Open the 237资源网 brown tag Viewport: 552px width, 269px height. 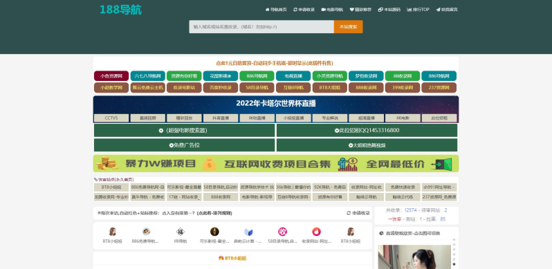tap(439, 88)
